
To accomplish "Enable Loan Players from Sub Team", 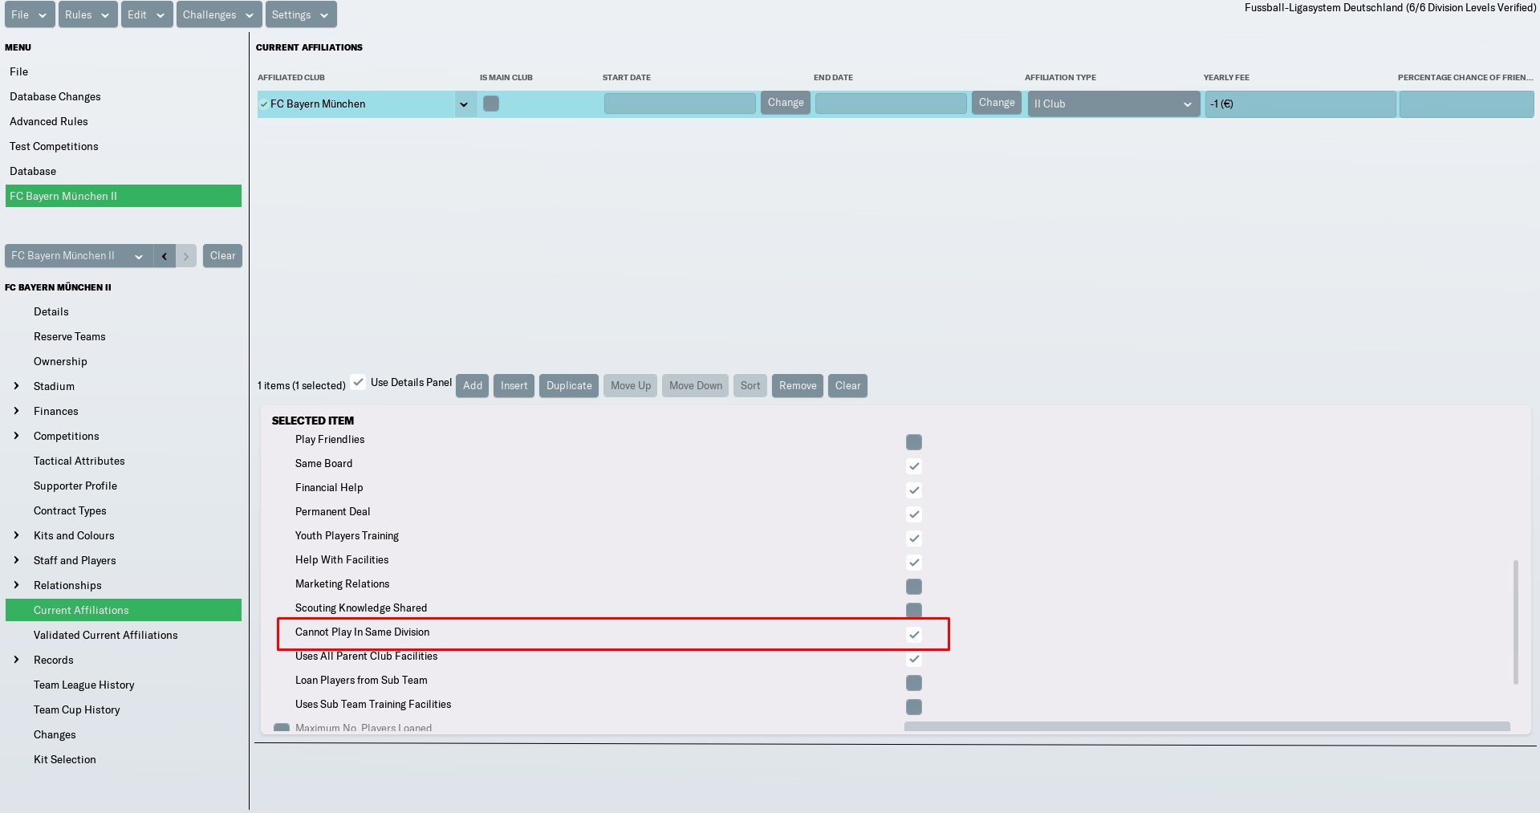I will pos(914,683).
